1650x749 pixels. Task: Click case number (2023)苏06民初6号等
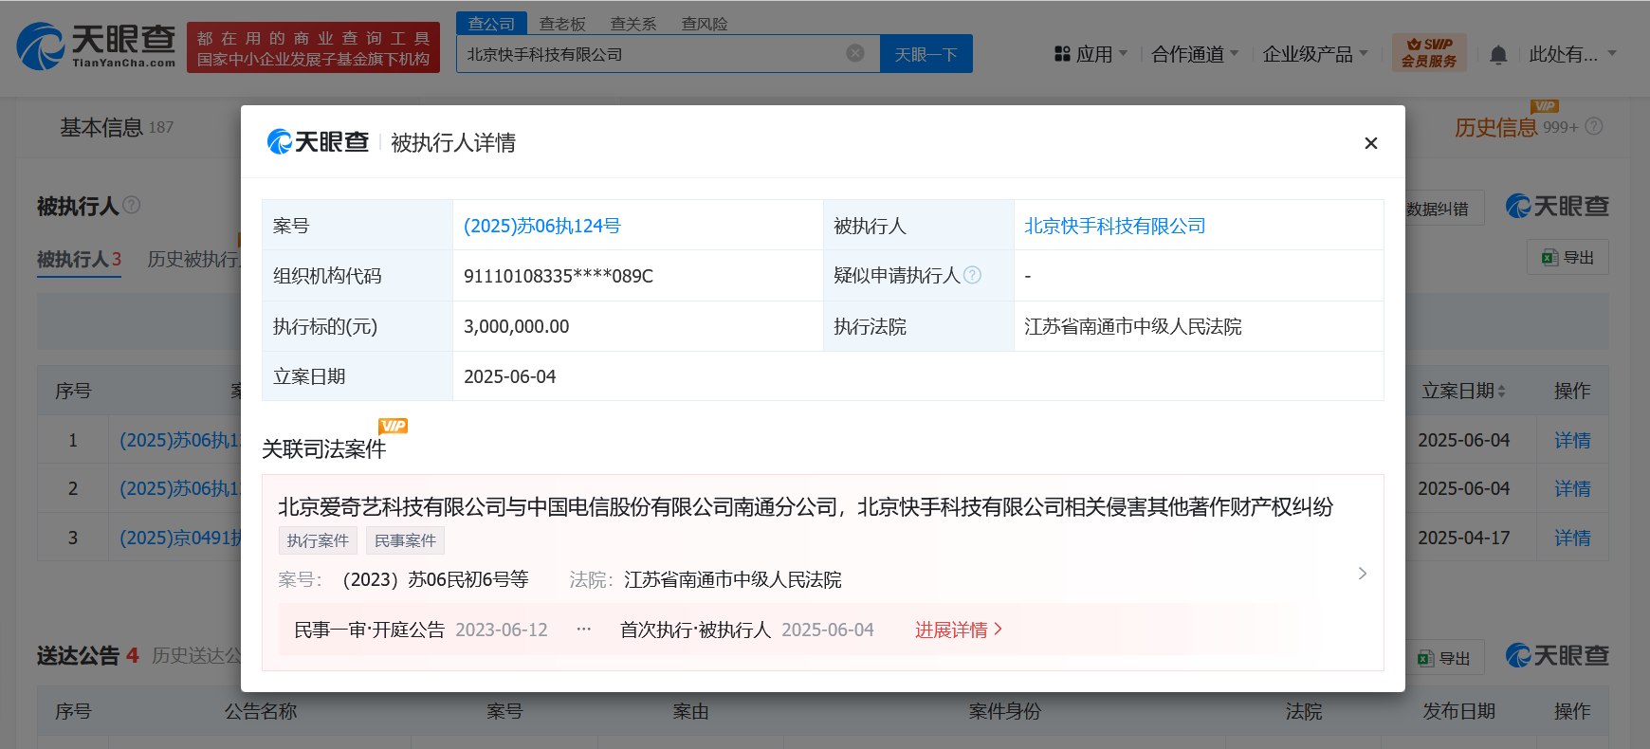[x=435, y=579]
